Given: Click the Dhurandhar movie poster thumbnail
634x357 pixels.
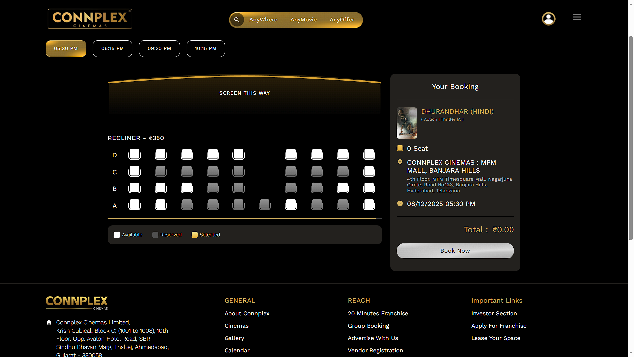Looking at the screenshot, I should [406, 123].
